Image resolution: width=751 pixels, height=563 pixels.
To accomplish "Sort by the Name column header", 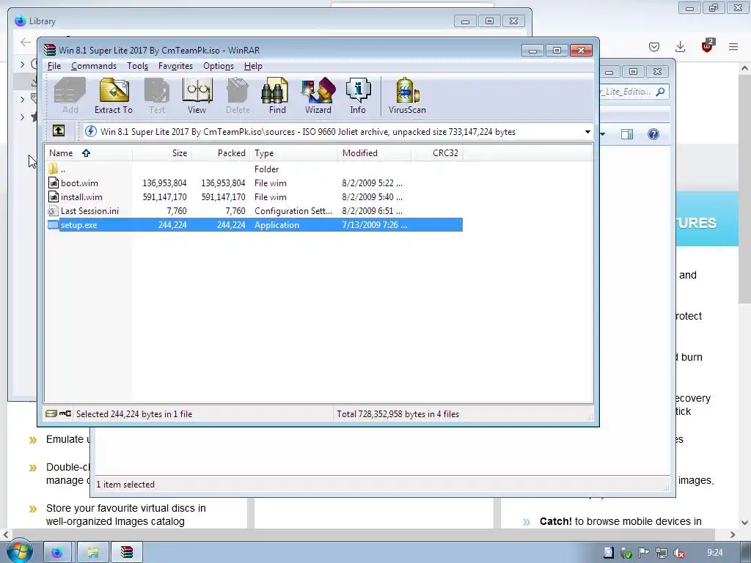I will coord(89,153).
